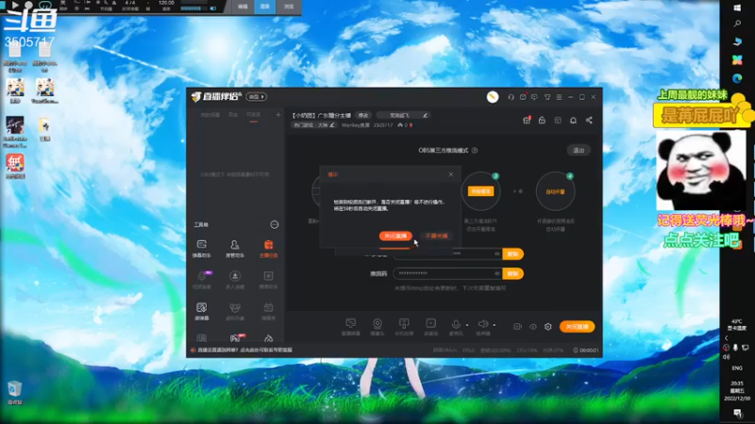Open Microsoft Edge in the right taskbar

tap(737, 78)
